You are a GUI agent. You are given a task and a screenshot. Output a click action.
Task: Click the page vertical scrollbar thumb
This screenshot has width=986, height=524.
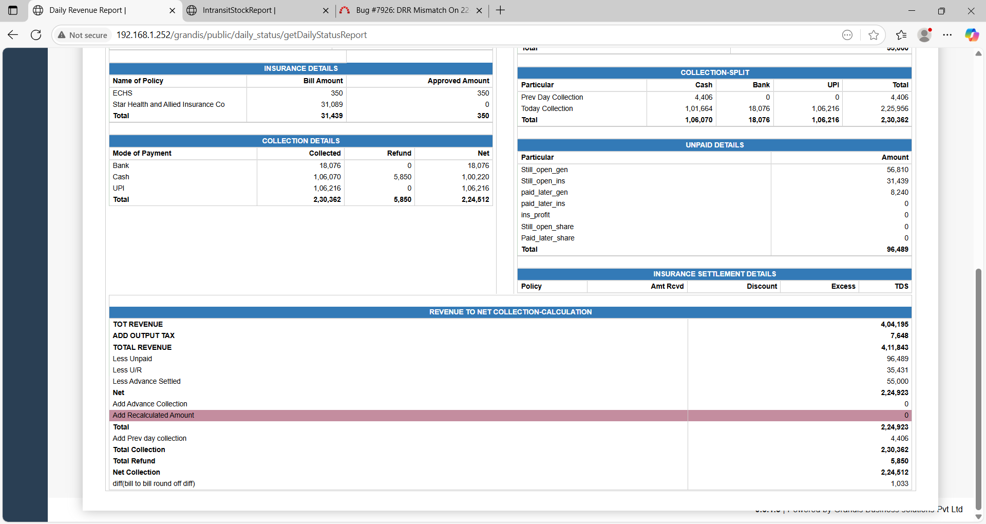(978, 389)
